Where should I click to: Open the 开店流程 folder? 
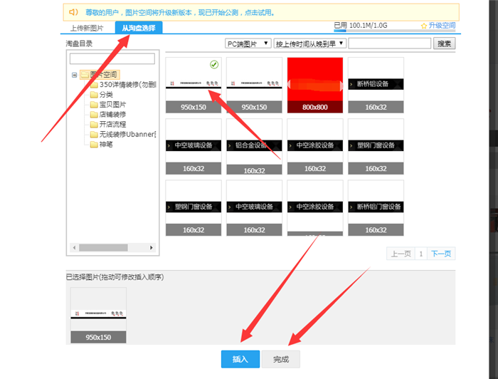pos(112,124)
